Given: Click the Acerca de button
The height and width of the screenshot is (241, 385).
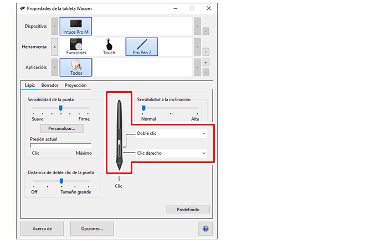Looking at the screenshot, I should [x=42, y=228].
